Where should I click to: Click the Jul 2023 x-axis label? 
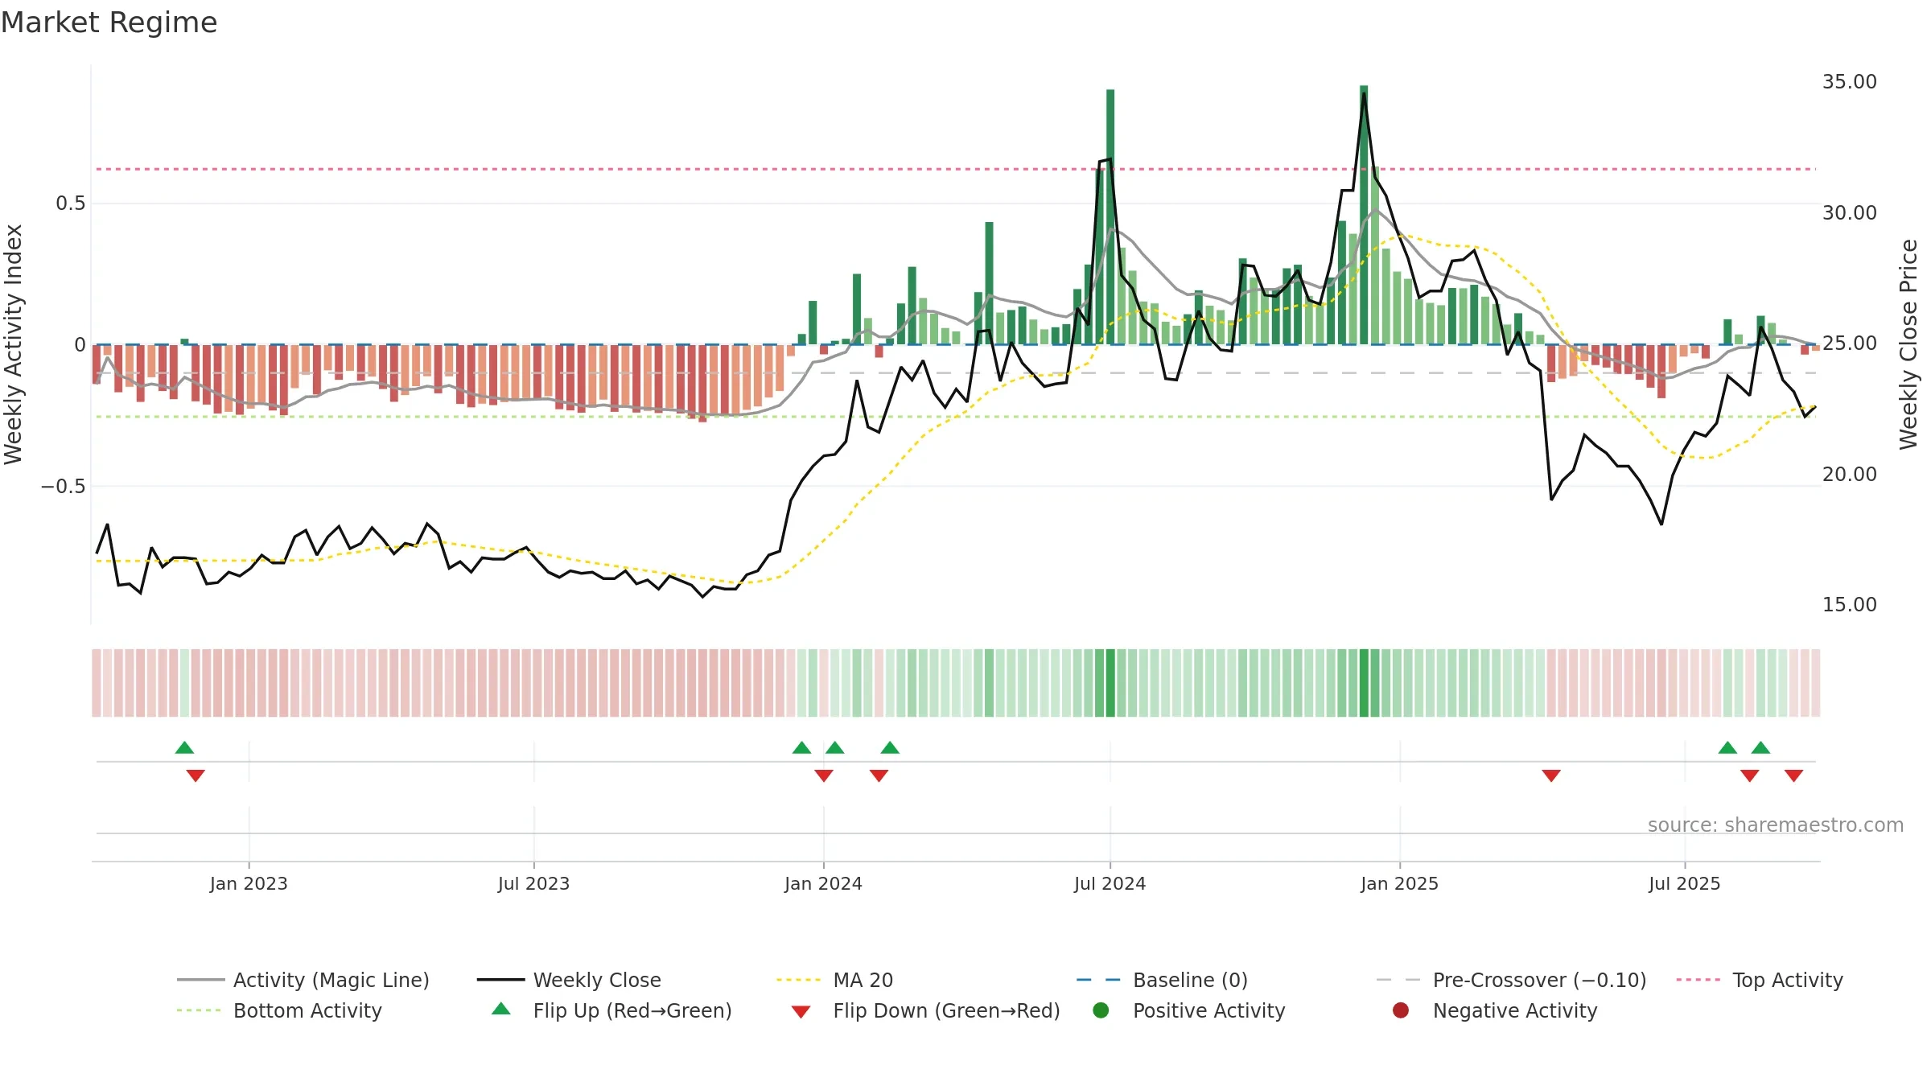point(533,883)
